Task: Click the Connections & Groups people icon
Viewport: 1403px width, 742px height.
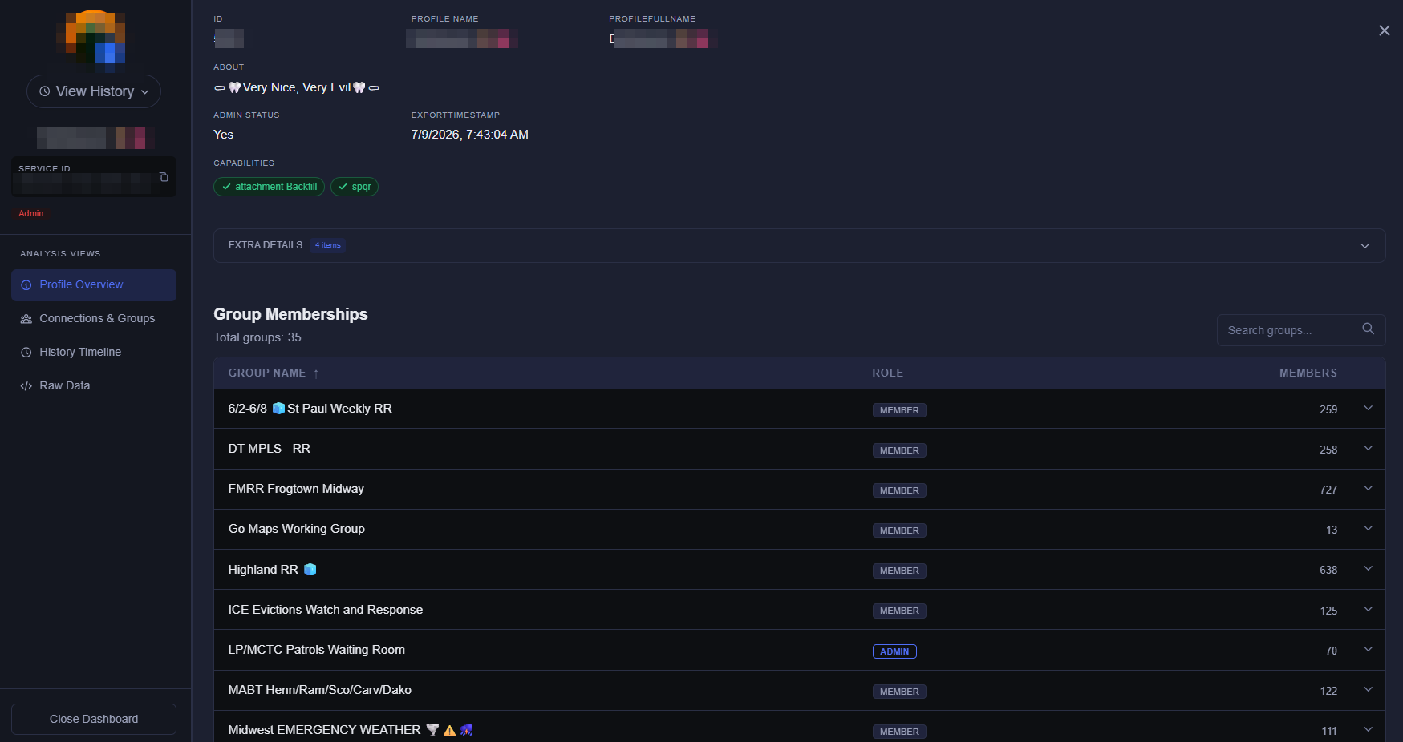Action: (26, 319)
